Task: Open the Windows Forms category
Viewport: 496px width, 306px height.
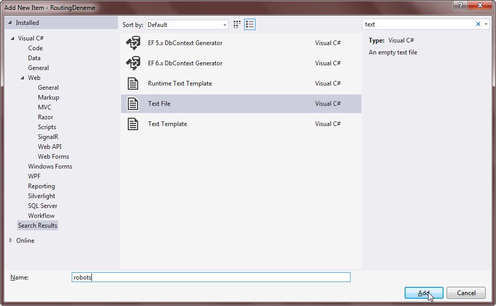Action: click(50, 166)
